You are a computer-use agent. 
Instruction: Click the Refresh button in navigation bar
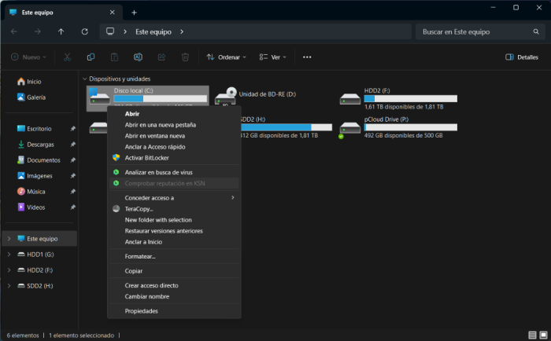click(x=84, y=32)
